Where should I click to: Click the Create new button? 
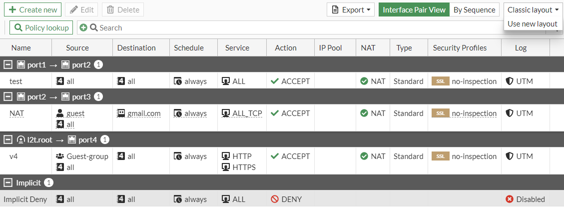[32, 9]
